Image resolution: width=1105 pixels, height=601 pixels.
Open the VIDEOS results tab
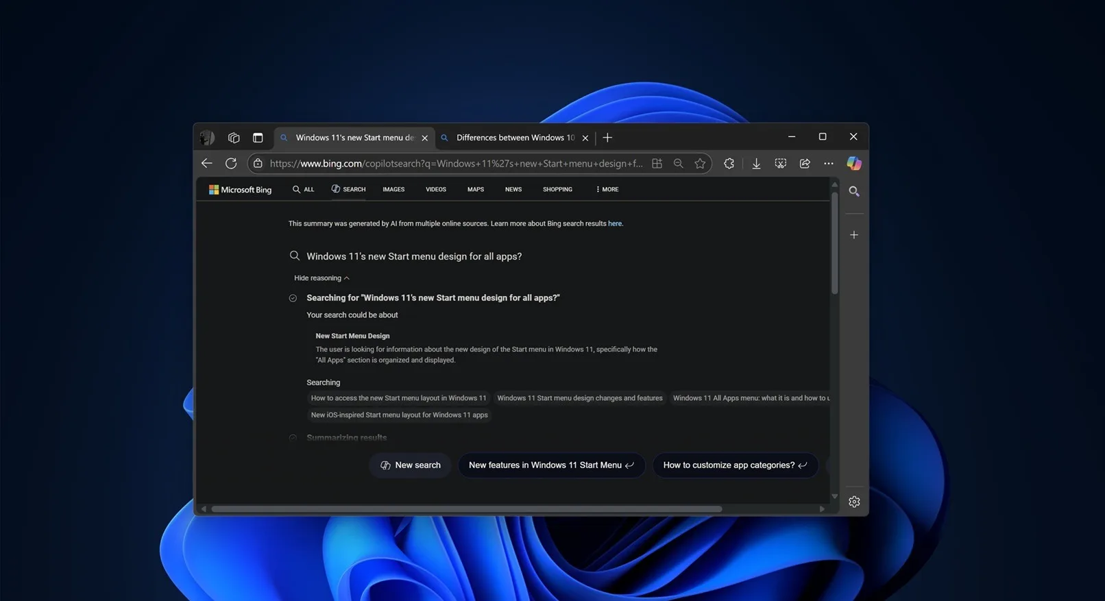coord(436,189)
